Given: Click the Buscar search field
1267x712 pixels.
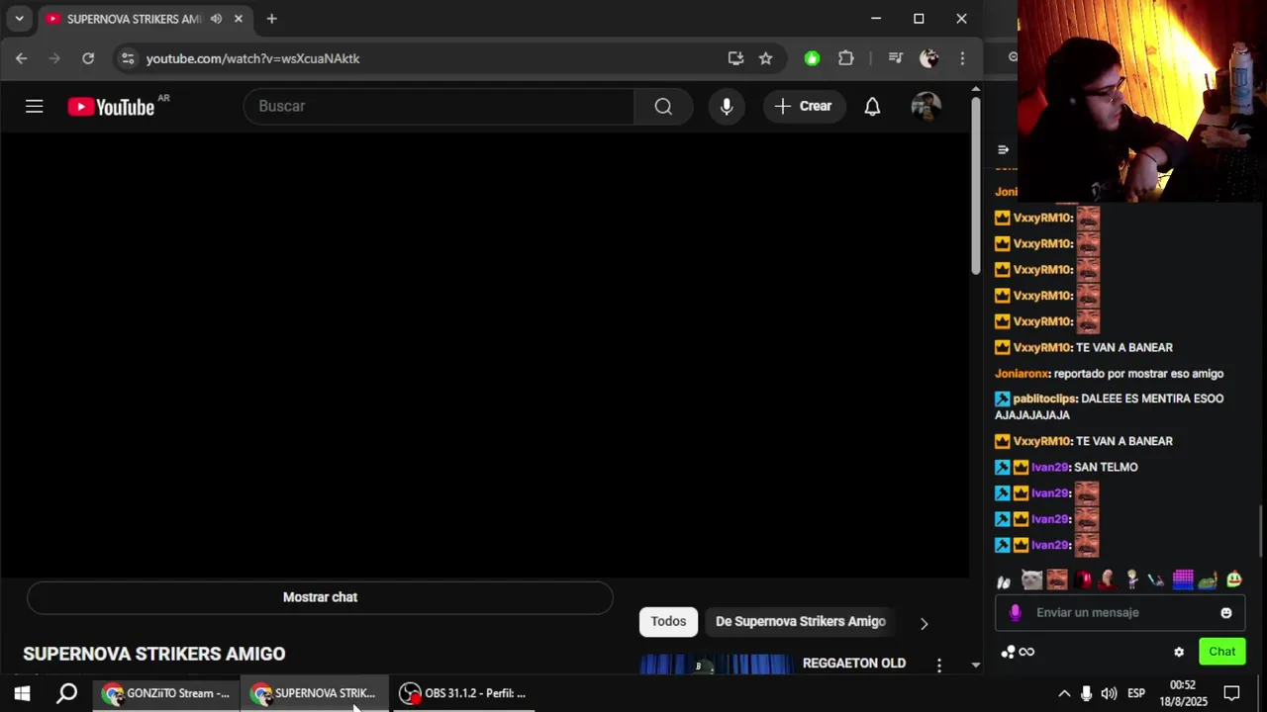Looking at the screenshot, I should pos(439,106).
